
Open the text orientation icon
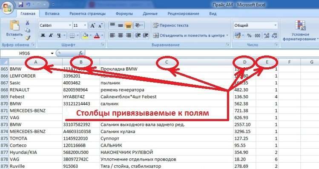pyautogui.click(x=138, y=25)
